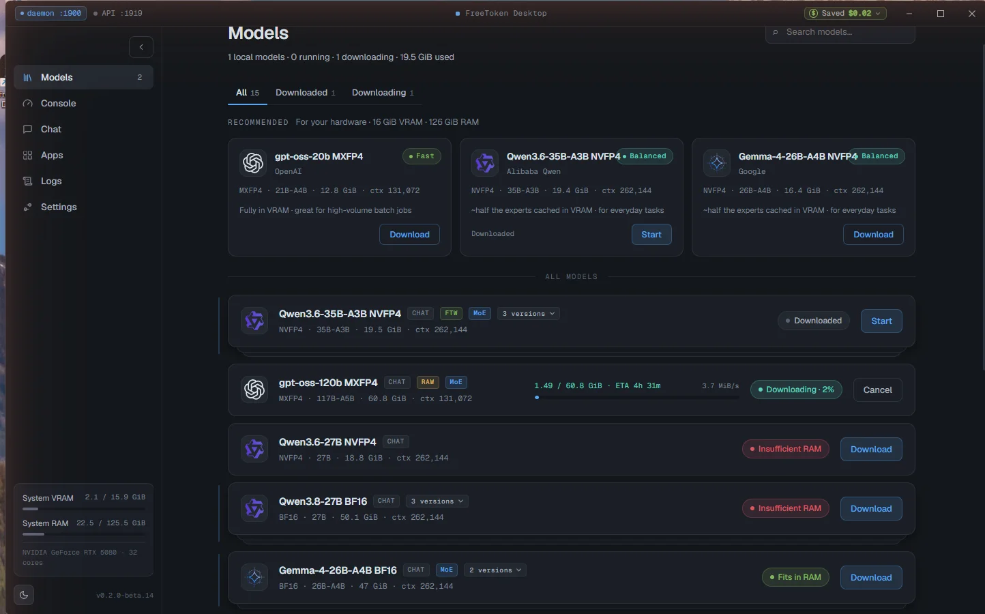Click the FTW tag on Qwen3.6-35B-A3B NVFP4
Image resolution: width=985 pixels, height=614 pixels.
tap(452, 314)
